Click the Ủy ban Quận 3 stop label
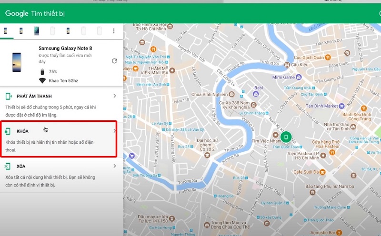Image resolution: width=381 pixels, height=236 pixels. pyautogui.click(x=273, y=203)
